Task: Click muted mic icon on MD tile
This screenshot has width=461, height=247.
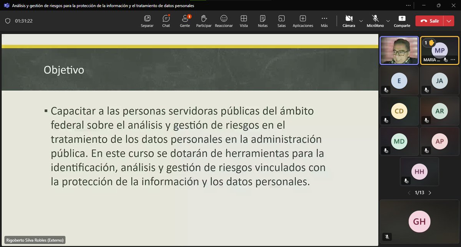Action: [x=386, y=150]
